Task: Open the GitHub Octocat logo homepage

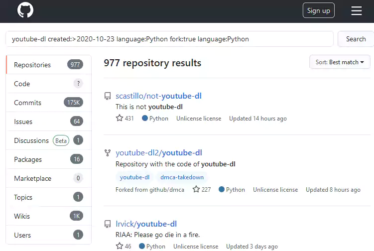Action: tap(25, 10)
